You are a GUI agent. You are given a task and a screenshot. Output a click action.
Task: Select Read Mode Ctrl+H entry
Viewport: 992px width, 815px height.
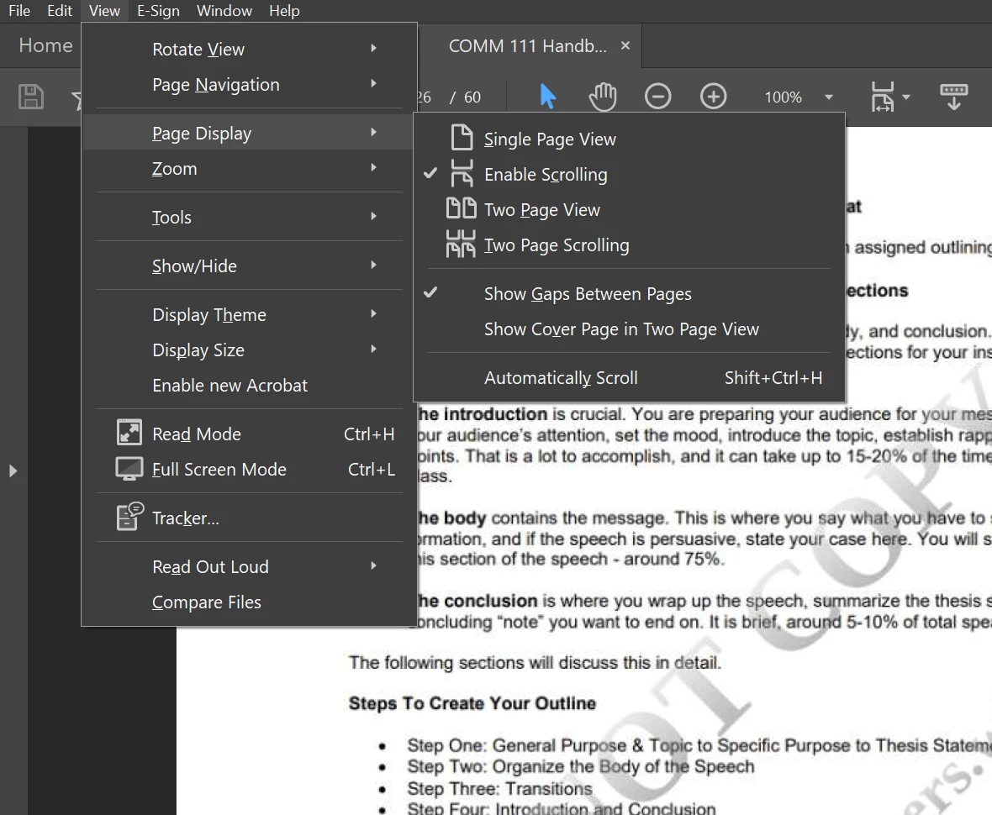[x=250, y=434]
